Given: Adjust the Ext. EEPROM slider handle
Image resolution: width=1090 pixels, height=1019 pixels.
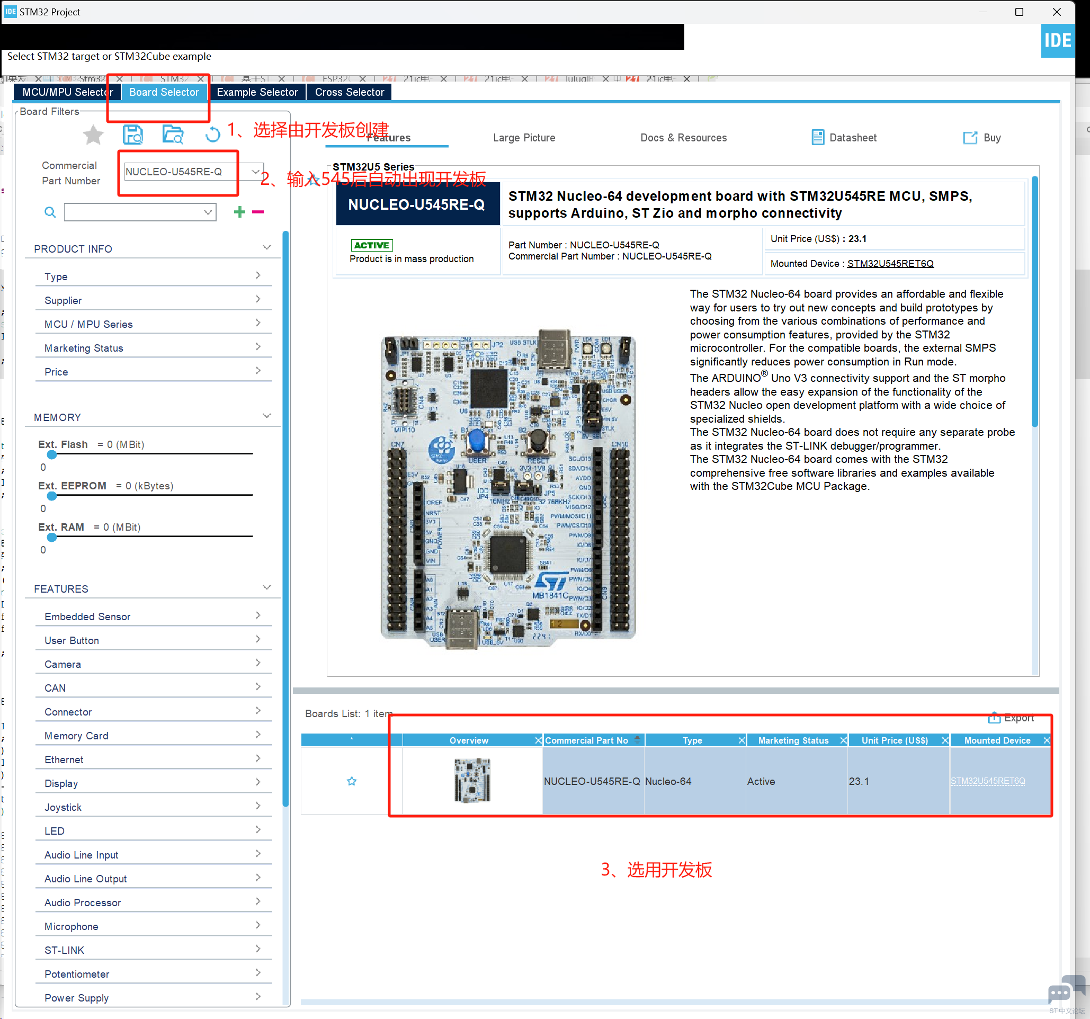Looking at the screenshot, I should (52, 496).
